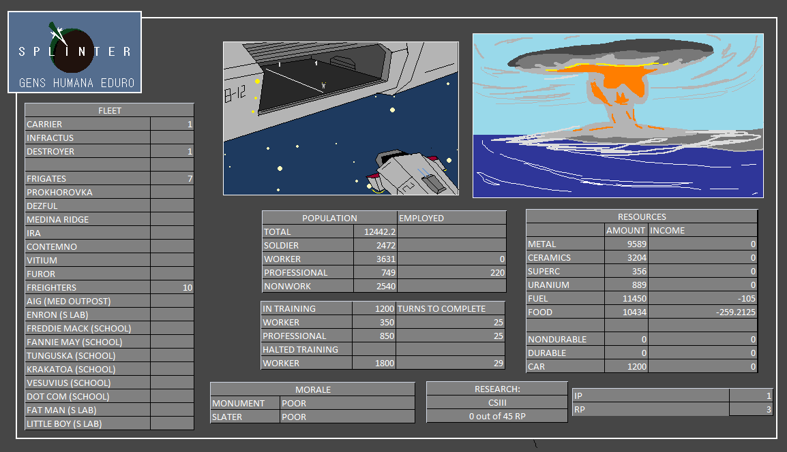Click the LITTLE BOY (S LAB) entry

[x=87, y=423]
